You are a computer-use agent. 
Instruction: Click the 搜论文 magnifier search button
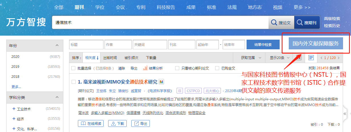[281, 23]
